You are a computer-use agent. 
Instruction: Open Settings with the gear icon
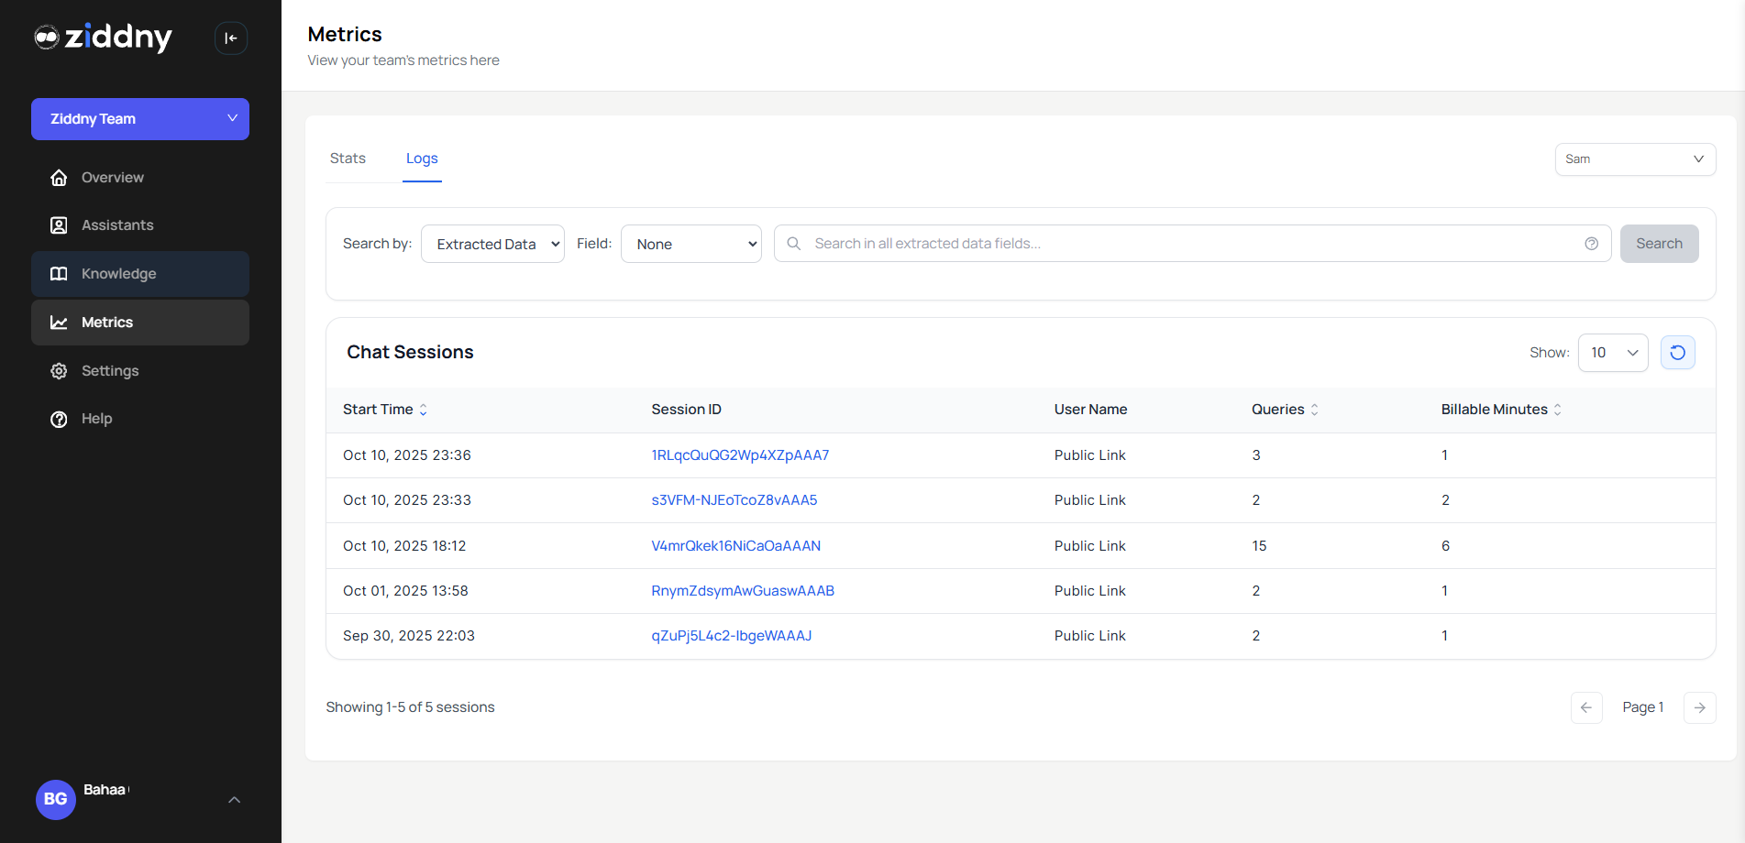[59, 370]
